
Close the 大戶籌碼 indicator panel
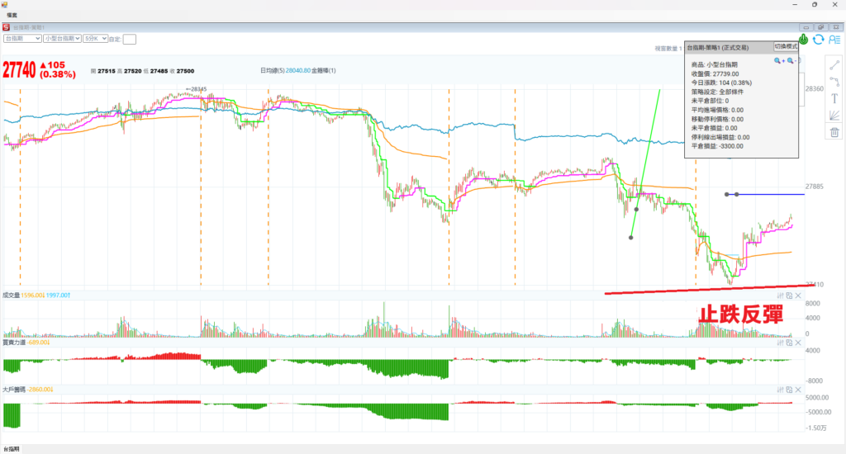(800, 389)
